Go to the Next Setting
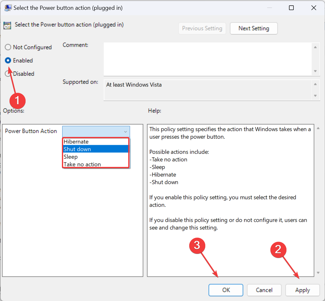325x301 pixels. (254, 28)
